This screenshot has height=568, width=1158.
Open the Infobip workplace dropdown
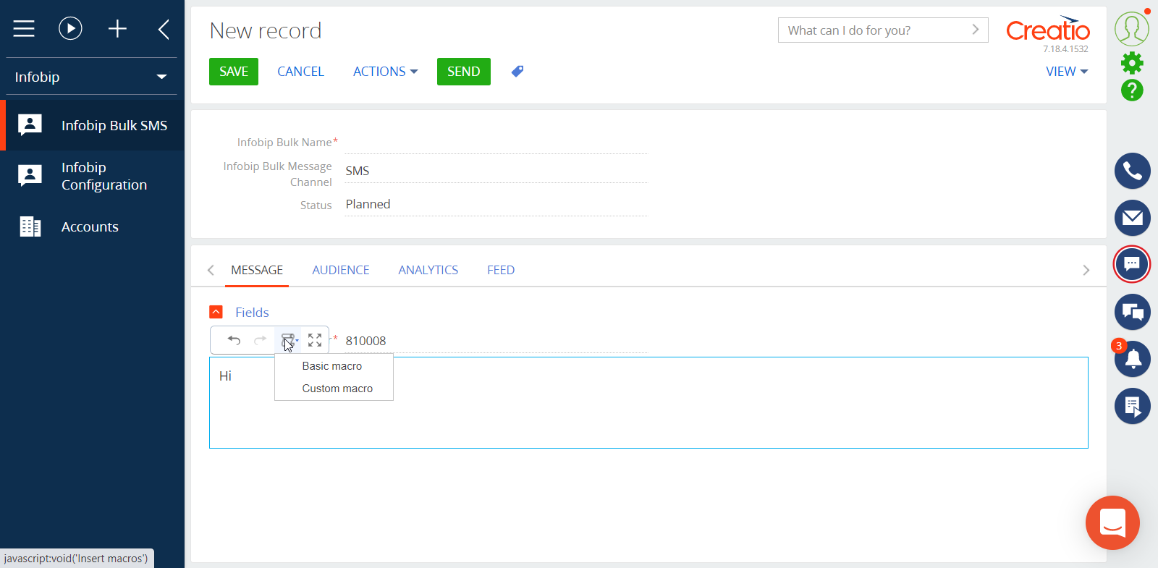click(91, 77)
